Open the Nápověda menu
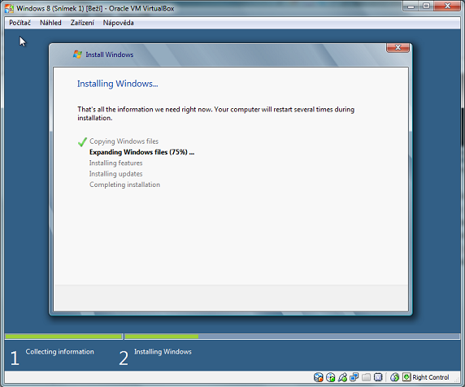This screenshot has width=465, height=387. [119, 23]
